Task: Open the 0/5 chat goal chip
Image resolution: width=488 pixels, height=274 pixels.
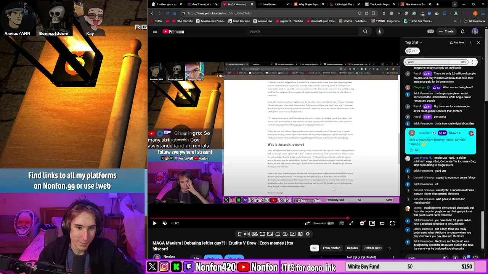Action: (x=412, y=51)
